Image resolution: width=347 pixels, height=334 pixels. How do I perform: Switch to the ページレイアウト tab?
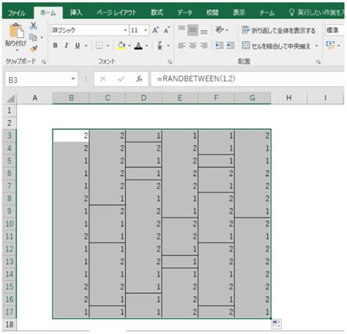(x=116, y=12)
